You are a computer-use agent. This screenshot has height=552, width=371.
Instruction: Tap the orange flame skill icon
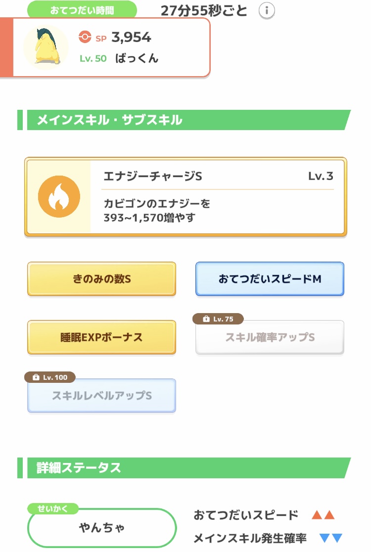59,196
